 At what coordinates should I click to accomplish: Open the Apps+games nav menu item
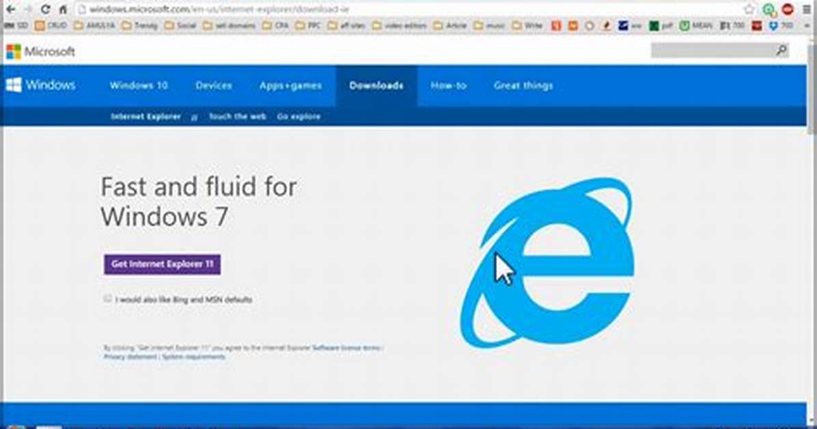point(291,85)
